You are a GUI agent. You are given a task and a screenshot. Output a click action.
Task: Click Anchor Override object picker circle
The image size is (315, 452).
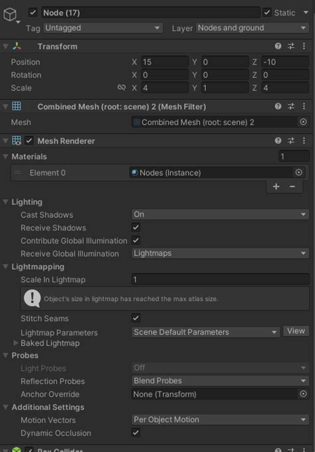[303, 394]
